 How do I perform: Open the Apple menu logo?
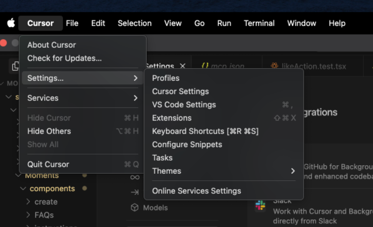[11, 23]
